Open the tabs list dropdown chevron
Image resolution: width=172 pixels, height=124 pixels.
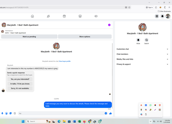click(x=149, y=2)
